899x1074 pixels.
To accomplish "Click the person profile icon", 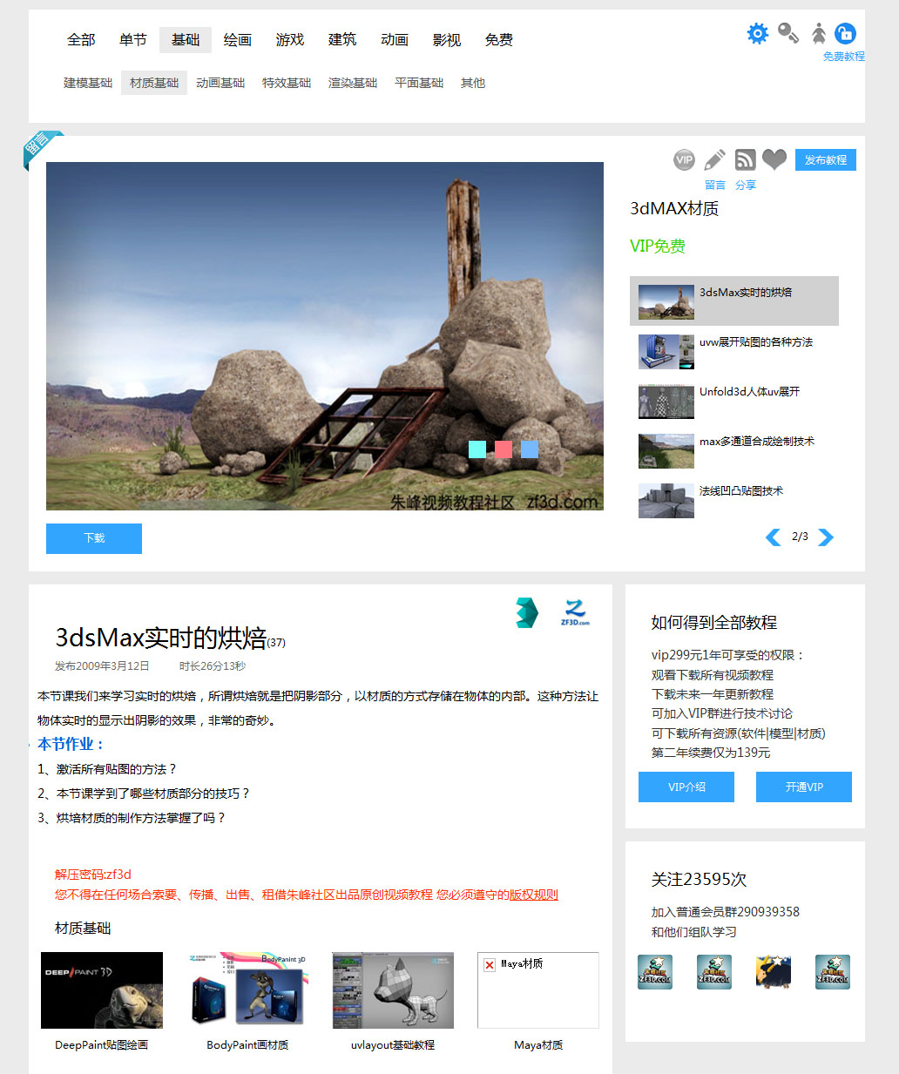I will 819,33.
